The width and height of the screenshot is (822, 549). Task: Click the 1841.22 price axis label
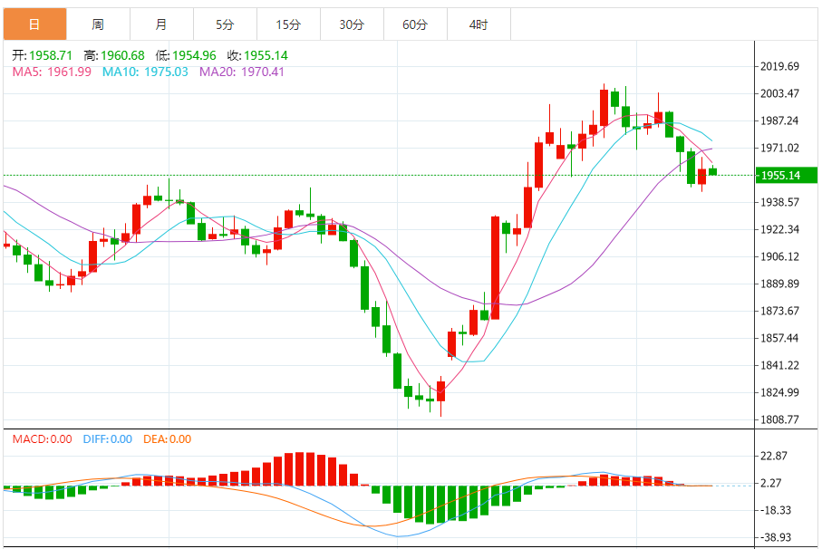pos(779,366)
